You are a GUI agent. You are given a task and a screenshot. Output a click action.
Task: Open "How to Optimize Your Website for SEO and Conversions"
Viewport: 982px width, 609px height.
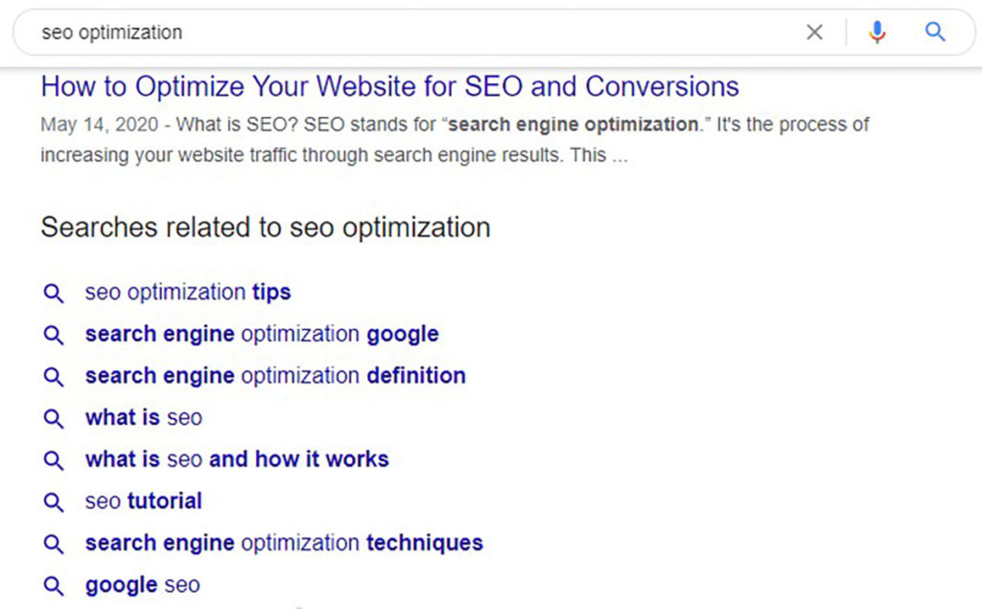click(389, 86)
